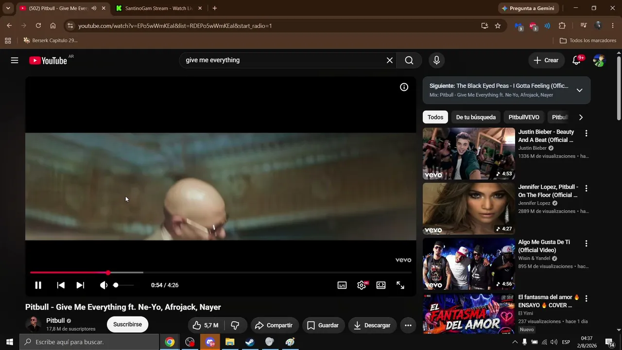Screen dimensions: 622x350
Task: Open File Explorer from the taskbar
Action: [x=230, y=342]
